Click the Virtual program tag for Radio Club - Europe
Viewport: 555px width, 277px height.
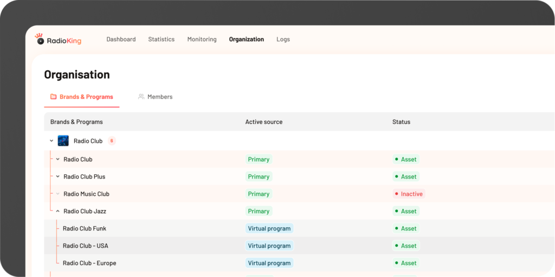(x=269, y=263)
